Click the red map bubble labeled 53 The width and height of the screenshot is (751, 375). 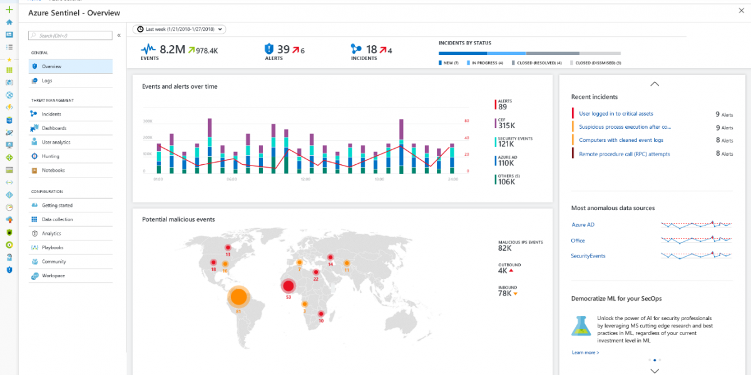289,286
